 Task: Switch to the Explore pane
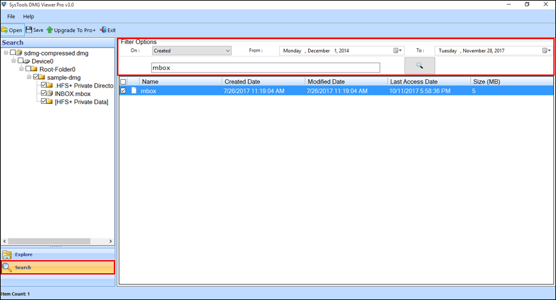(x=58, y=254)
